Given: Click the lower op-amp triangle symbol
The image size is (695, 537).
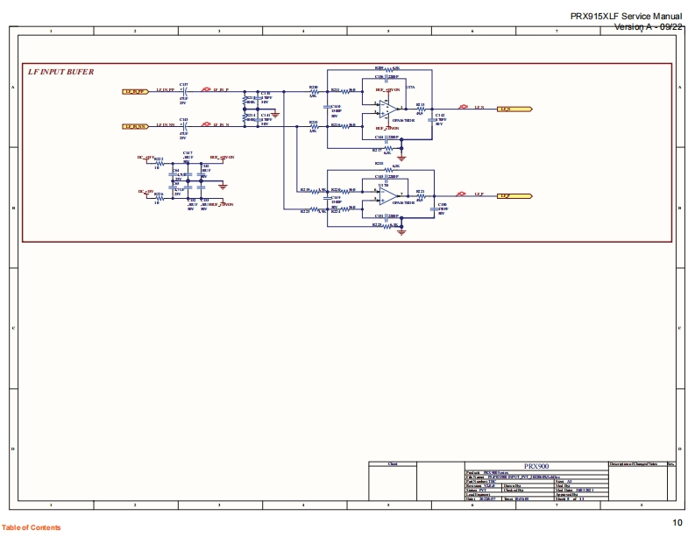Looking at the screenshot, I should [x=387, y=194].
